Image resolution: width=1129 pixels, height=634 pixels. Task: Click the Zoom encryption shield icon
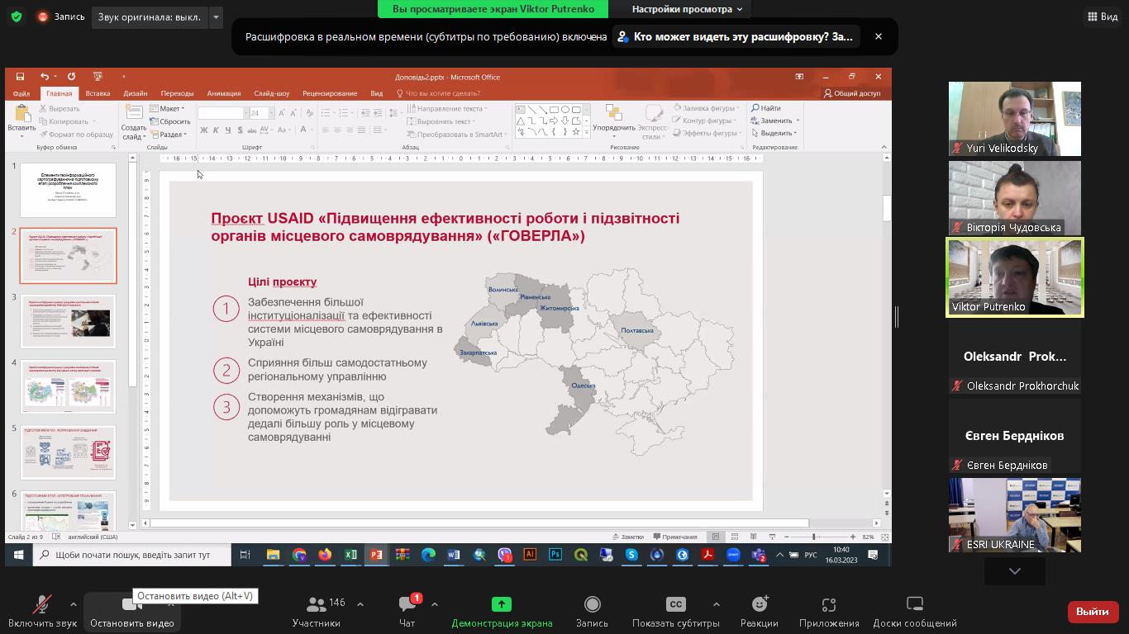click(17, 17)
